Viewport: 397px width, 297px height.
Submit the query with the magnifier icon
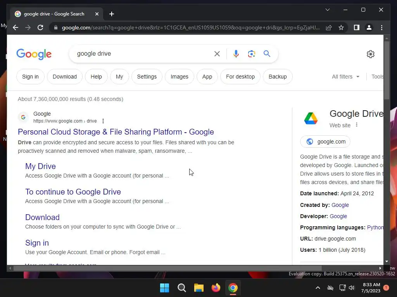click(x=267, y=53)
